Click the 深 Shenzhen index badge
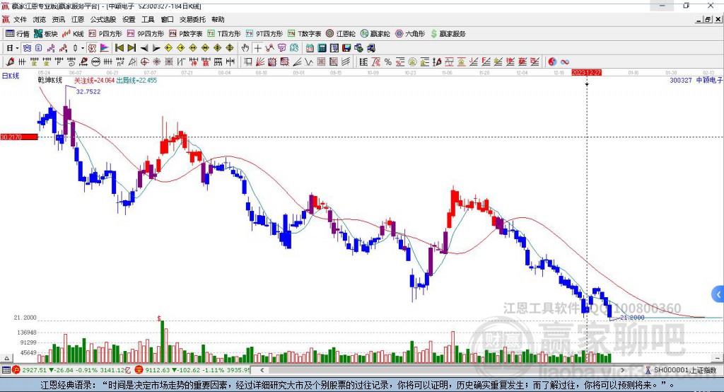The width and height of the screenshot is (724, 392). [139, 370]
